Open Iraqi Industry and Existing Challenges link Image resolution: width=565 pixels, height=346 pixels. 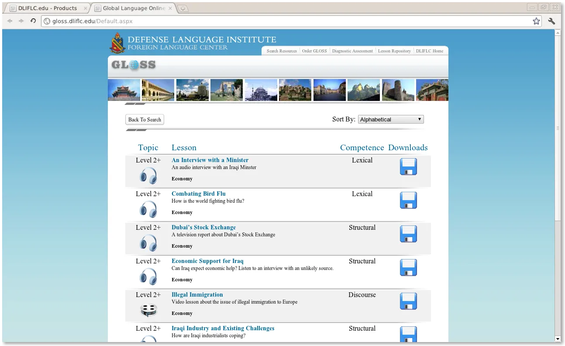(x=223, y=329)
